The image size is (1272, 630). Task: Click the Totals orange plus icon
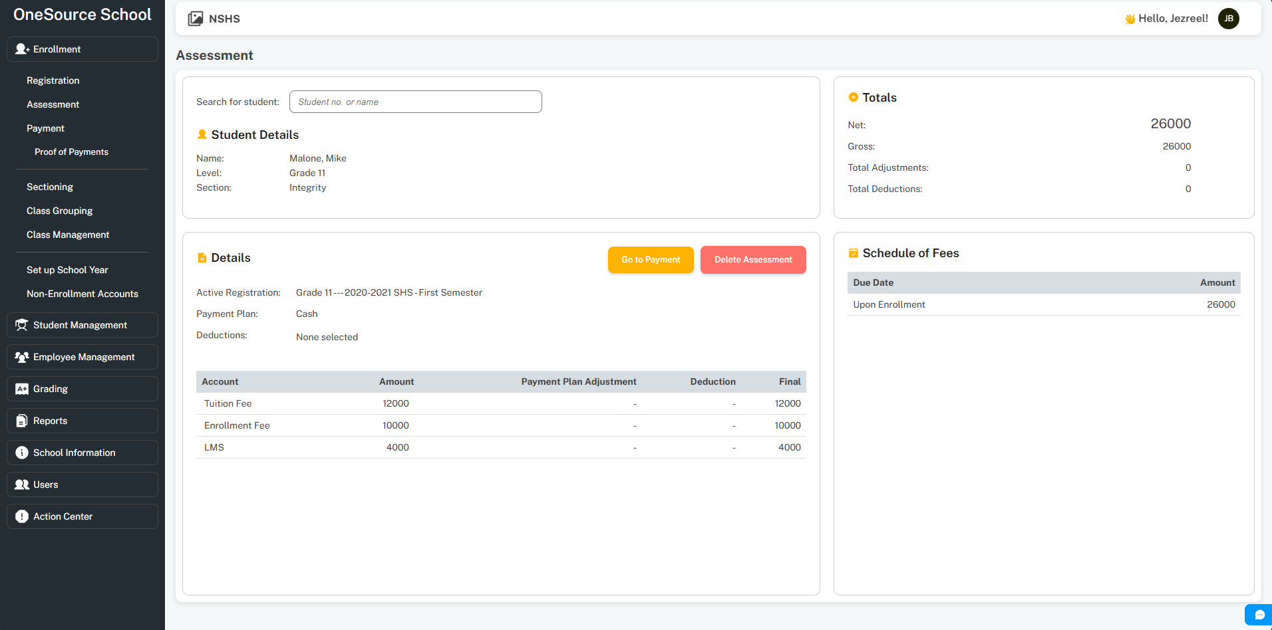coord(854,97)
